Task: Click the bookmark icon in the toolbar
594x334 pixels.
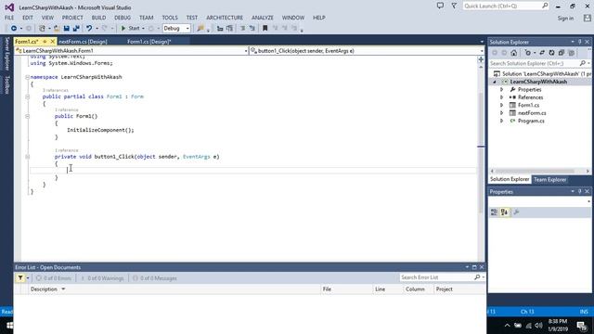Action: click(x=265, y=29)
